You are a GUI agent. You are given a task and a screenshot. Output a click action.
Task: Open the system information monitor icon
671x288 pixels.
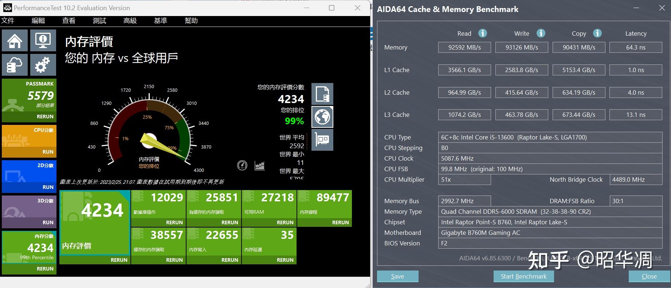click(x=43, y=40)
